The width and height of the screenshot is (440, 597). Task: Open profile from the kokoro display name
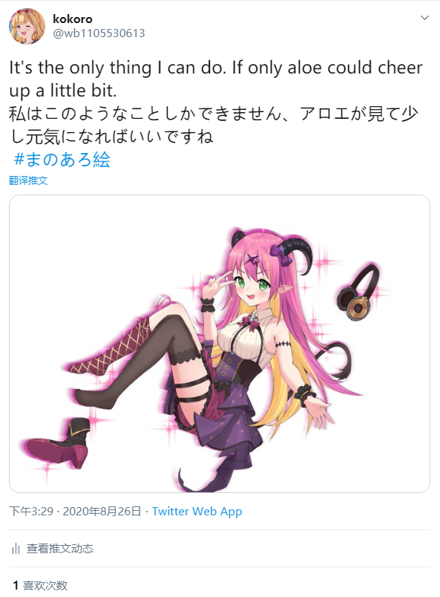coord(72,19)
